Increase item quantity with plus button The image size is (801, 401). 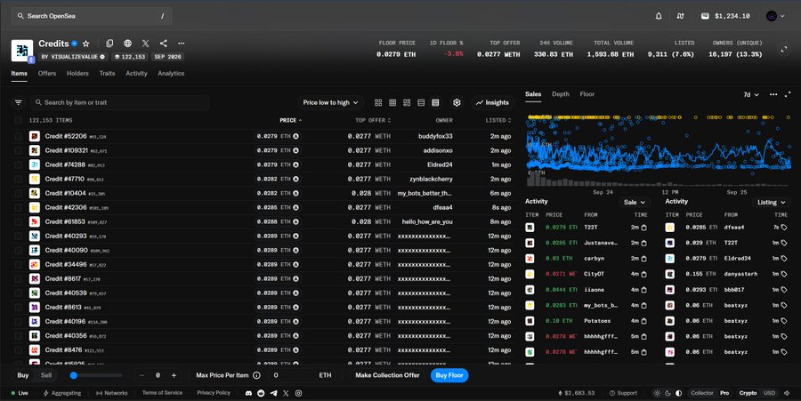174,375
